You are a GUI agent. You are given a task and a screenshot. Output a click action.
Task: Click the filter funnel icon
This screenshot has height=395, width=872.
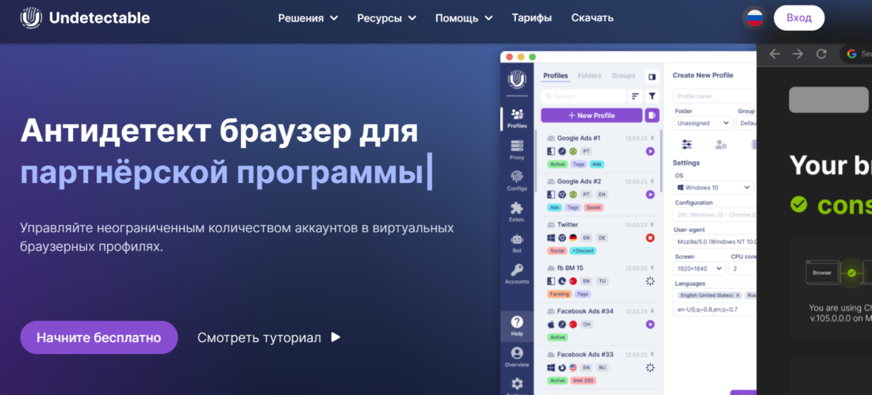pyautogui.click(x=652, y=96)
